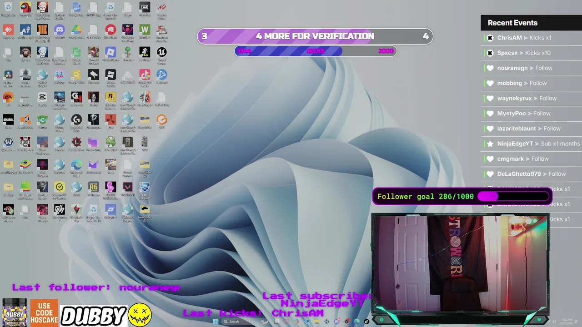Launch Rocket League icon
Viewport: 582px width, 327px height.
pyautogui.click(x=145, y=190)
